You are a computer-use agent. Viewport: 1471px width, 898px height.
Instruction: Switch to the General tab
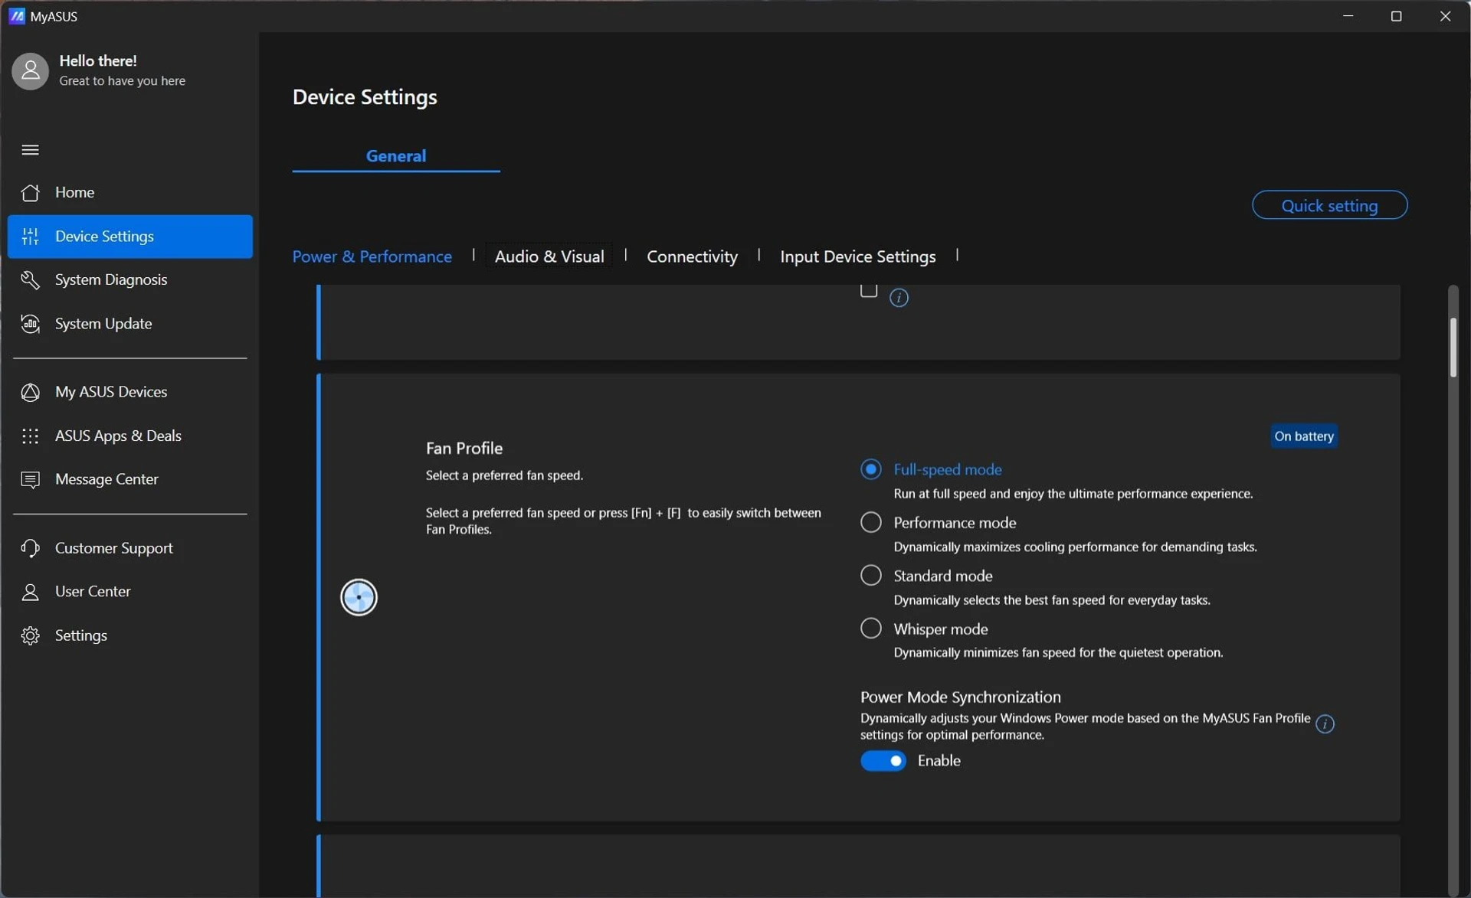396,156
